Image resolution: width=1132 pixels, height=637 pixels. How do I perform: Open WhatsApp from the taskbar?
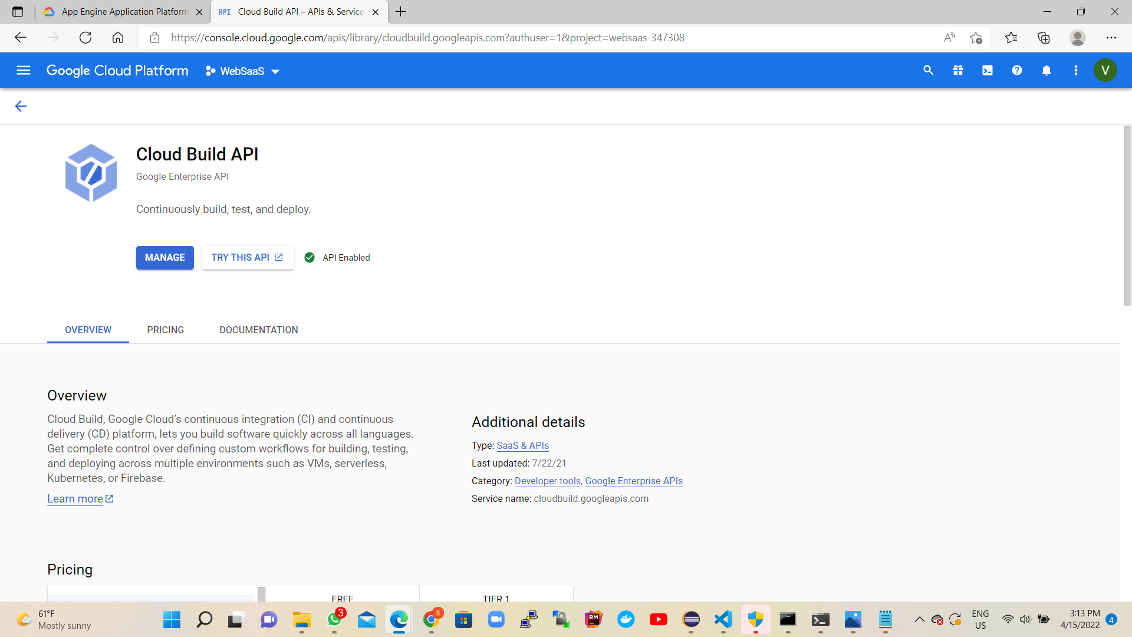click(334, 619)
